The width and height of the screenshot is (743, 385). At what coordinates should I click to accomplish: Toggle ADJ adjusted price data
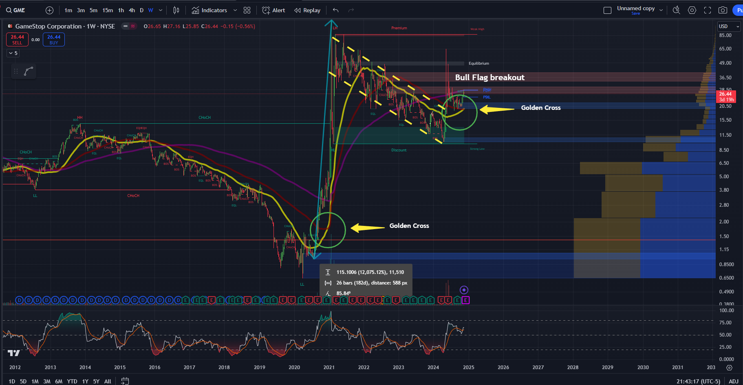[x=733, y=381]
